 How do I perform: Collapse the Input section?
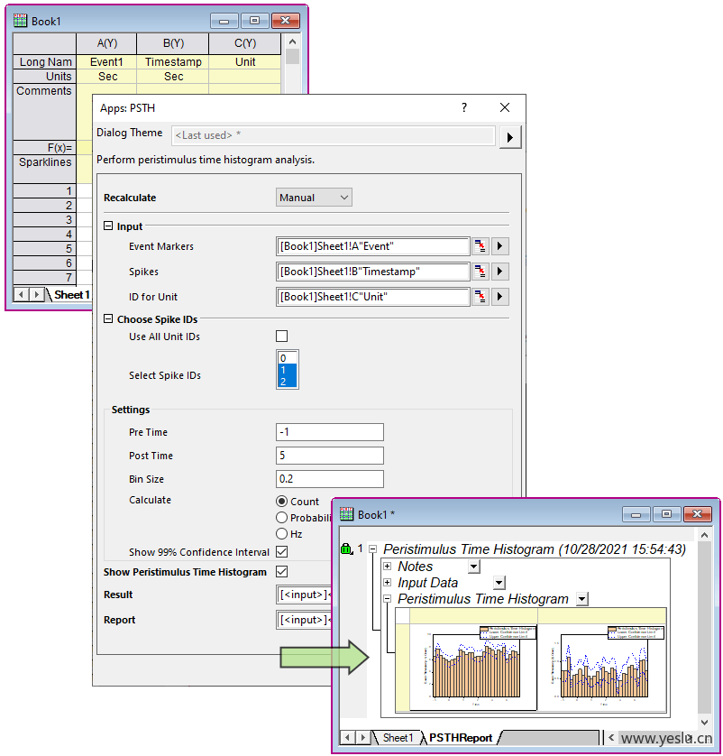tap(109, 226)
